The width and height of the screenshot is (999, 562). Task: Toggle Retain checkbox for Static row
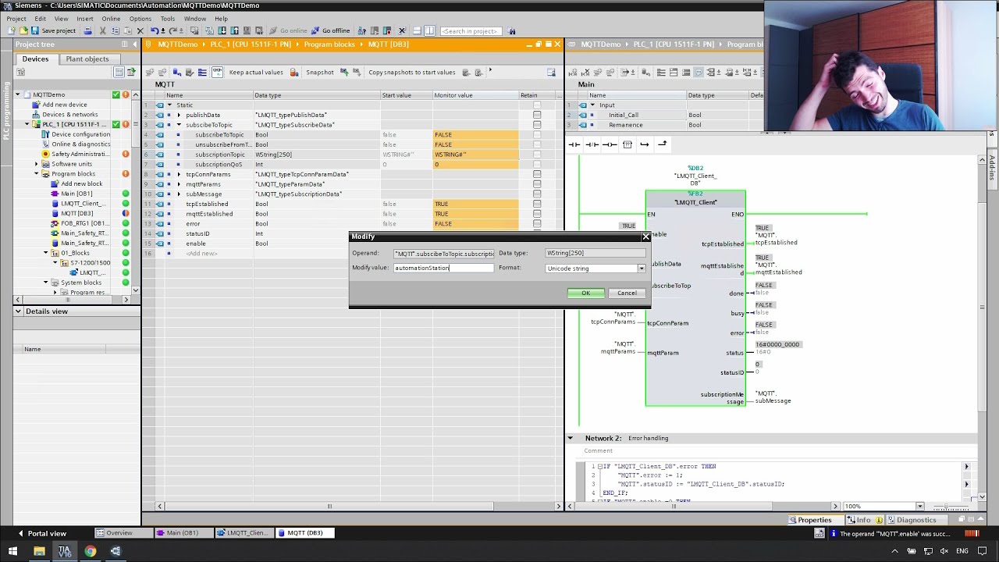(x=537, y=105)
